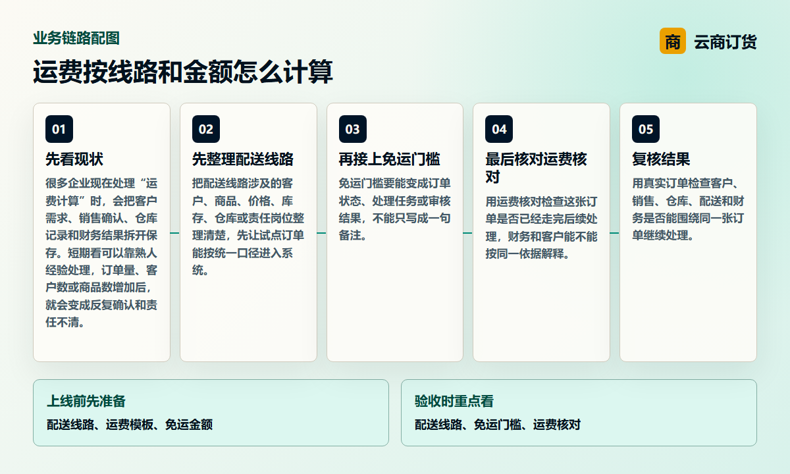The width and height of the screenshot is (790, 474).
Task: Click the 先看现状 heading
Action: pyautogui.click(x=74, y=159)
